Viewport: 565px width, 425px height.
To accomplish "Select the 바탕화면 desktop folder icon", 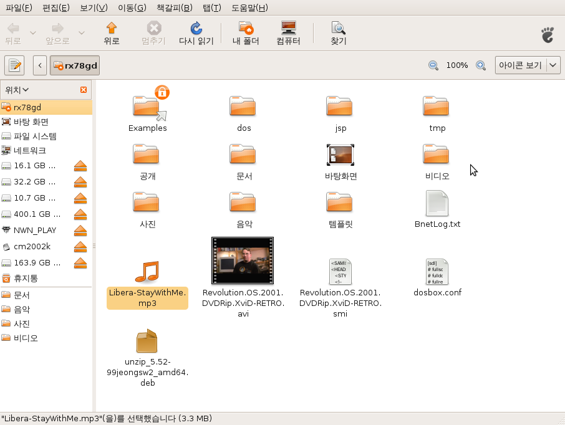I will click(340, 155).
